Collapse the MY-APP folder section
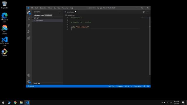This screenshot has height=105, width=187. click(x=37, y=18)
